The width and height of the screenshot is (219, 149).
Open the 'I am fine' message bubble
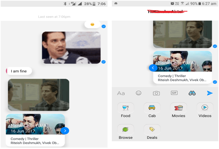click(x=19, y=71)
